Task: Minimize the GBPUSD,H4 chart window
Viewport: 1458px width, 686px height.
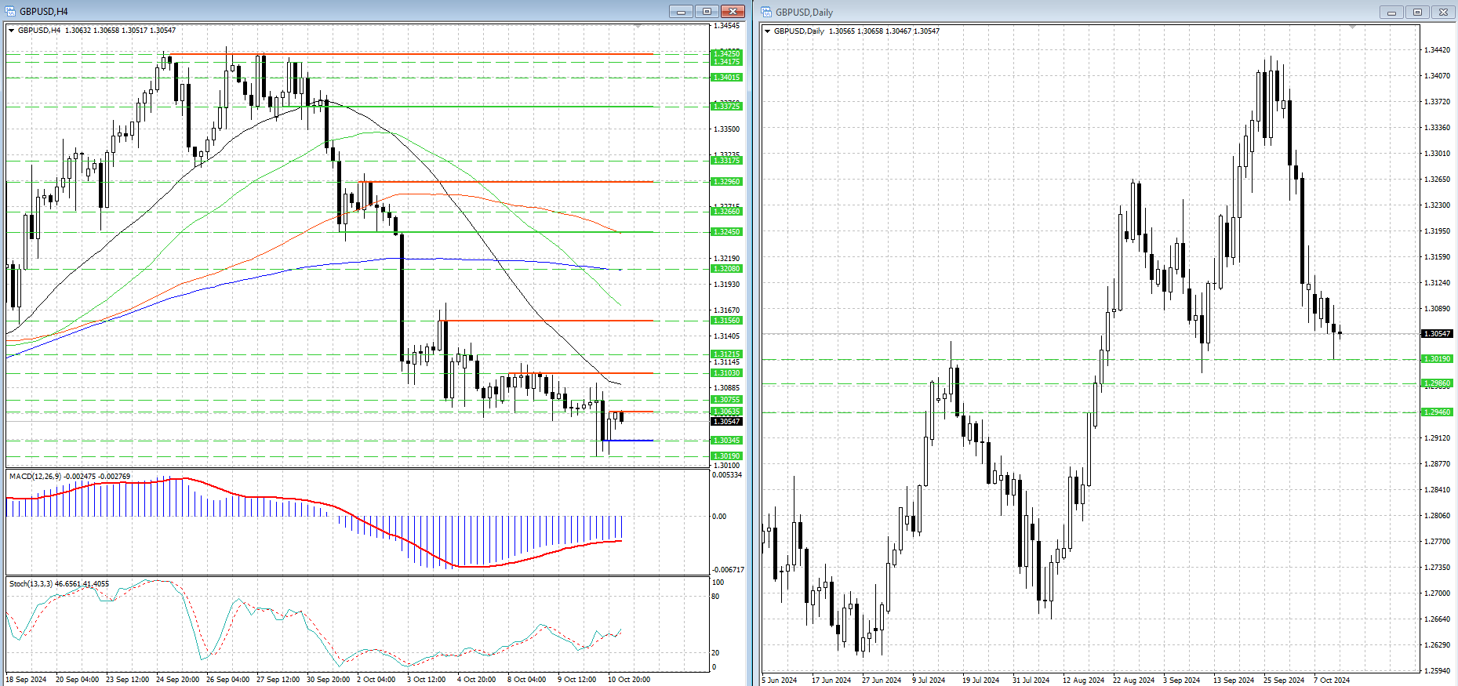Action: 681,12
